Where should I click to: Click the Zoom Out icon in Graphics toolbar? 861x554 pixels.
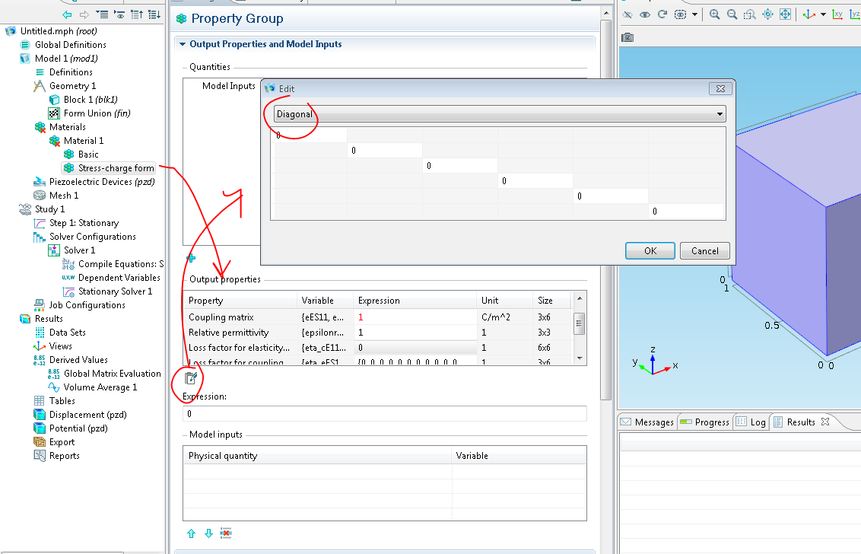pyautogui.click(x=732, y=14)
